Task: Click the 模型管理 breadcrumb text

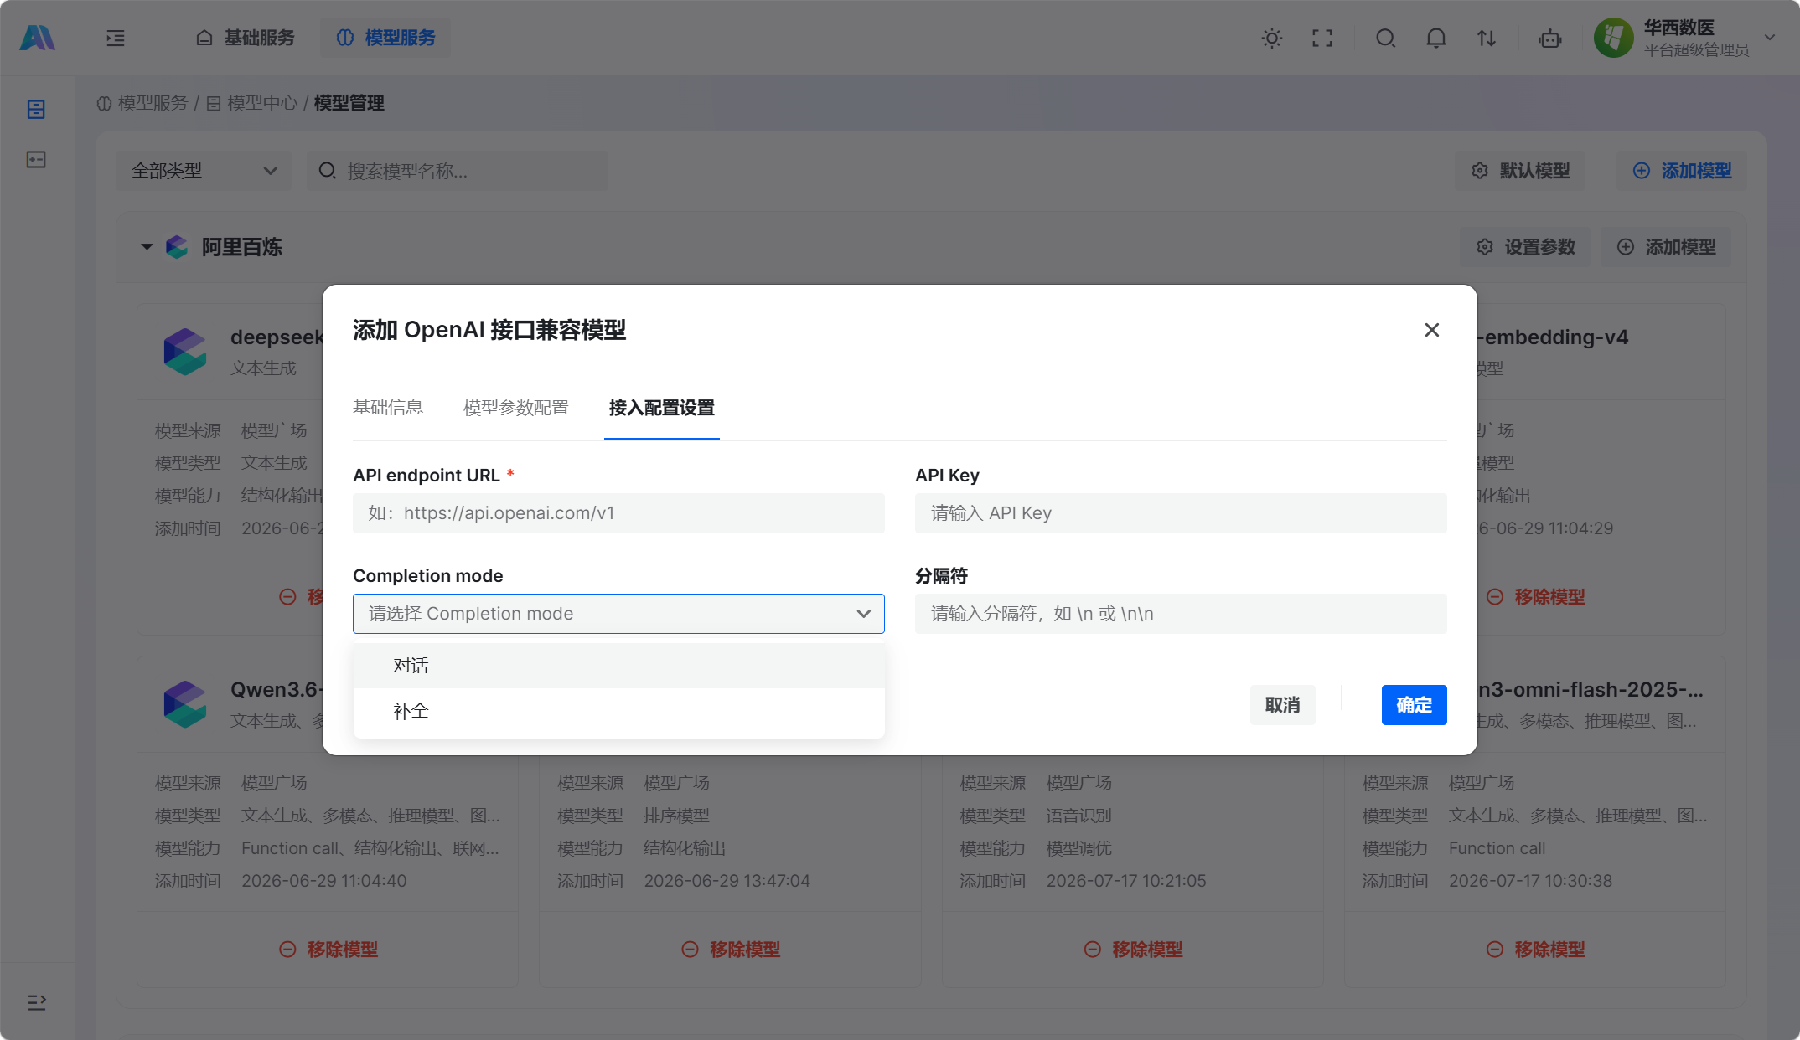Action: click(x=349, y=103)
